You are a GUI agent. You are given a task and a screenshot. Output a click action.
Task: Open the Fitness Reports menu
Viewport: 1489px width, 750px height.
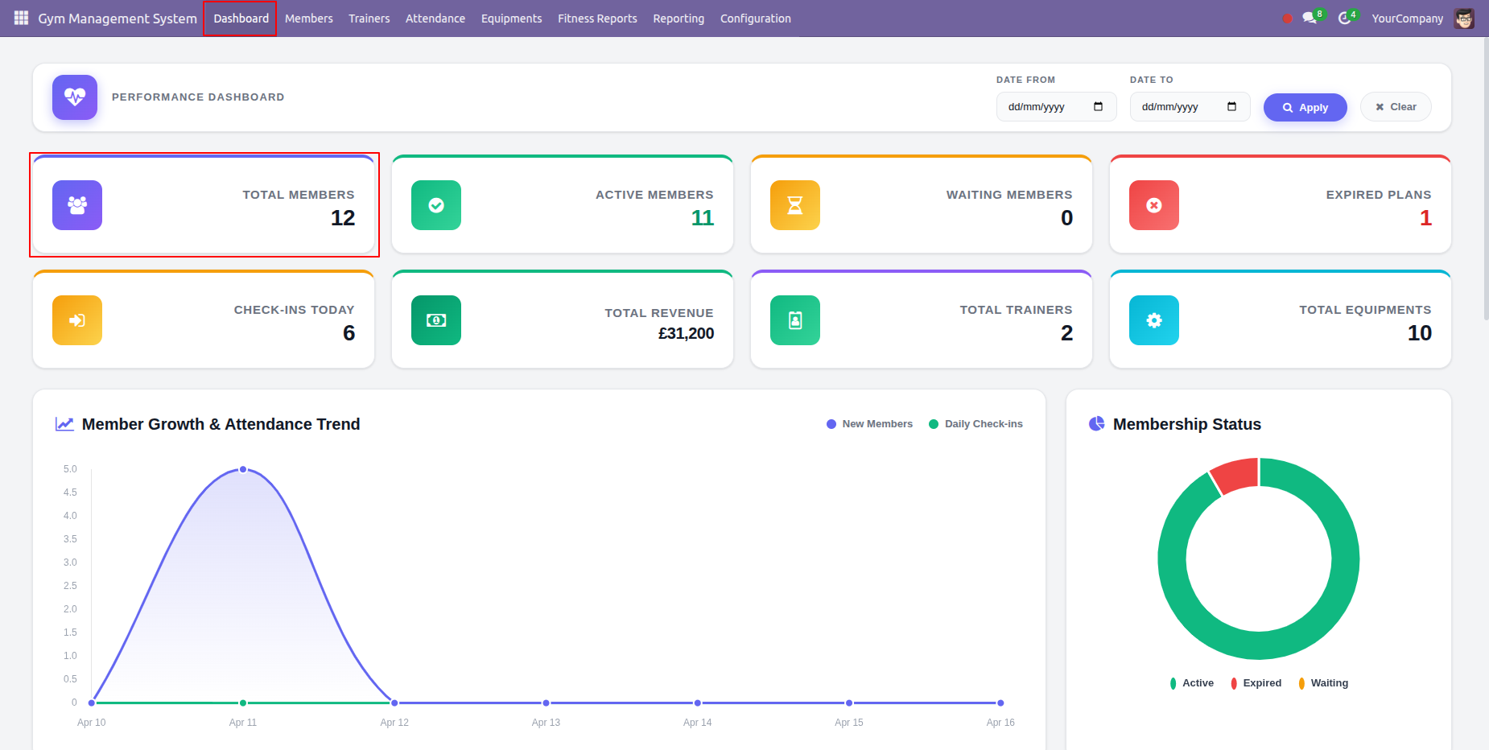click(597, 19)
